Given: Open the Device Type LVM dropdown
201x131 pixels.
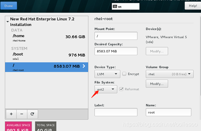Looking at the screenshot, I should [107, 74].
